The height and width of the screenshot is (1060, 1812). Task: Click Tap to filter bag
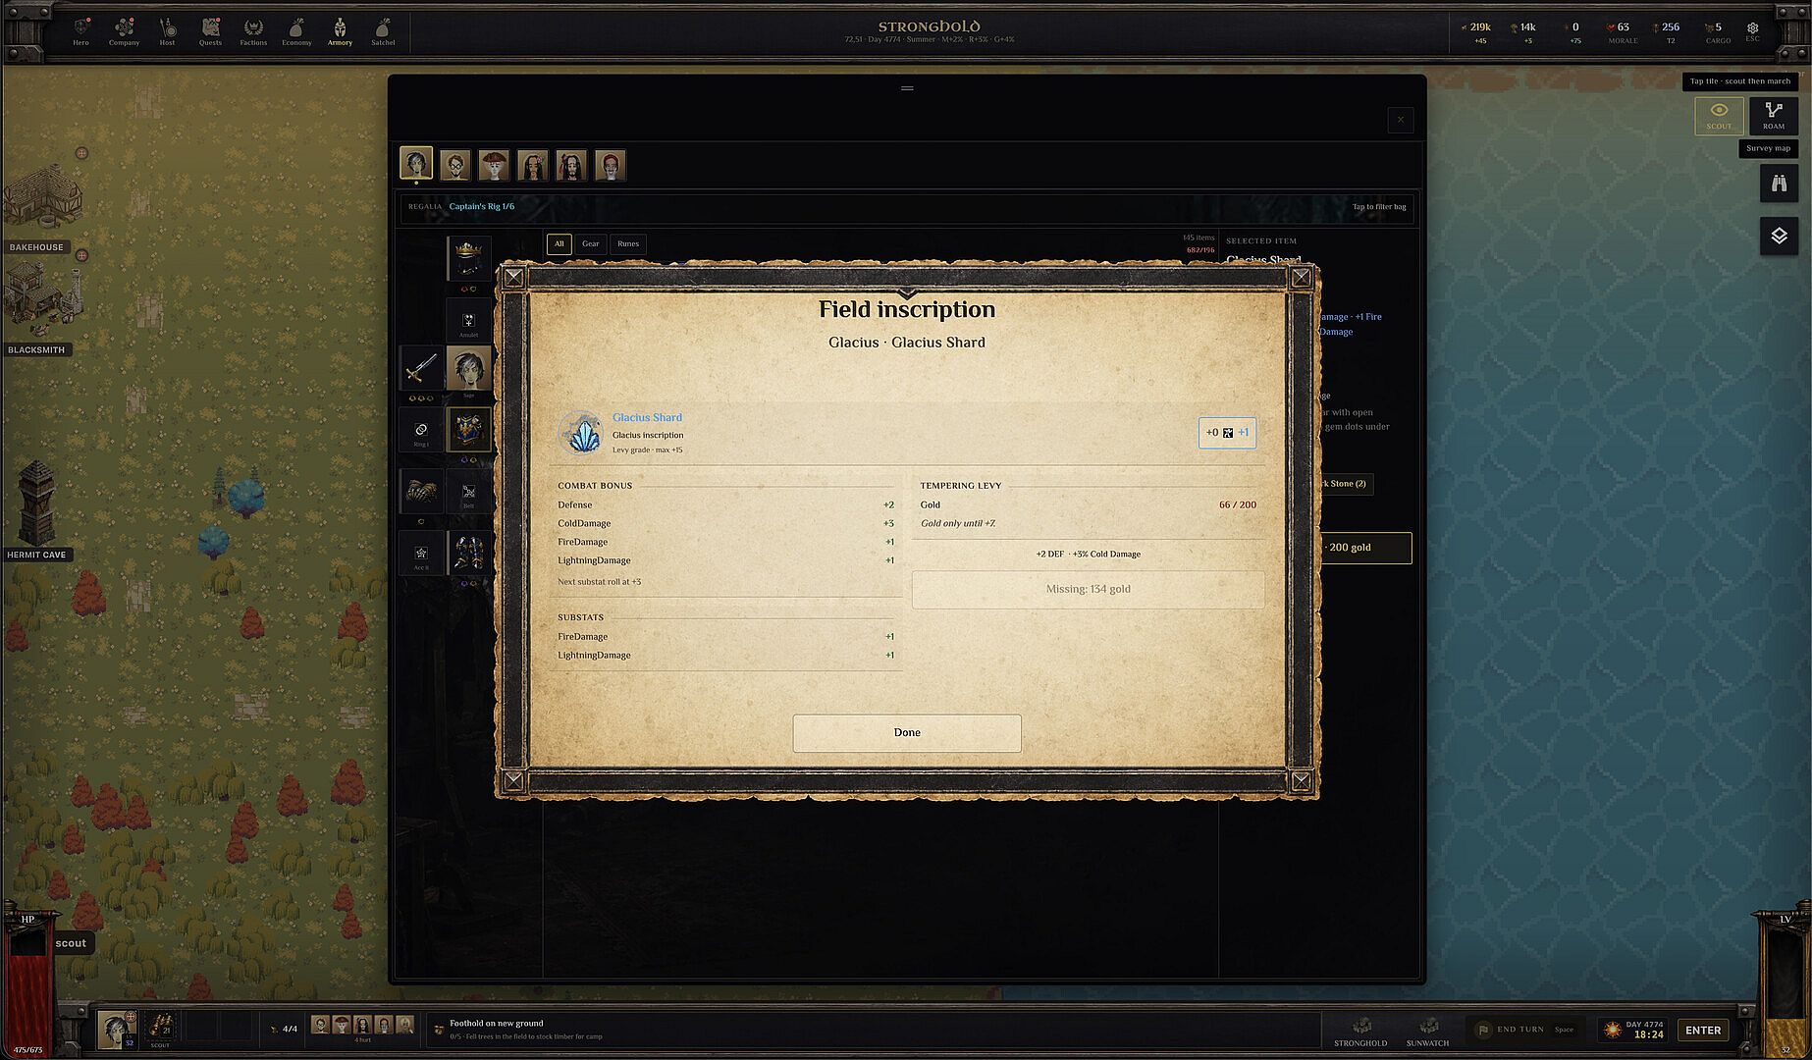[1379, 207]
